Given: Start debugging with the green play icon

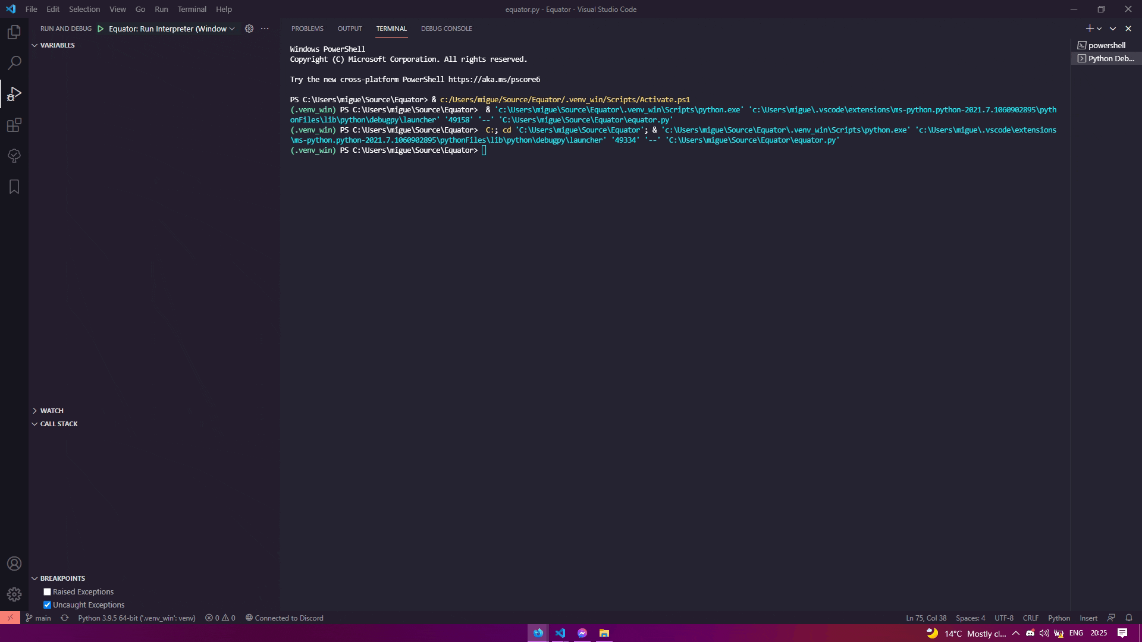Looking at the screenshot, I should coord(100,28).
